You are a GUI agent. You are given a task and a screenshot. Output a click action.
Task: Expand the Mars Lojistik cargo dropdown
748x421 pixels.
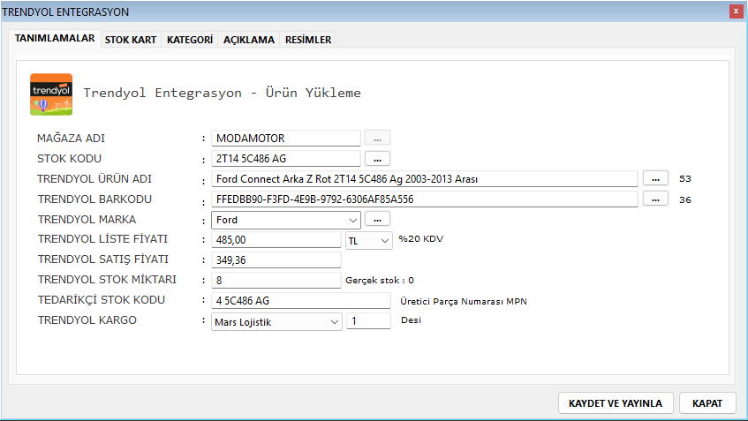(335, 322)
